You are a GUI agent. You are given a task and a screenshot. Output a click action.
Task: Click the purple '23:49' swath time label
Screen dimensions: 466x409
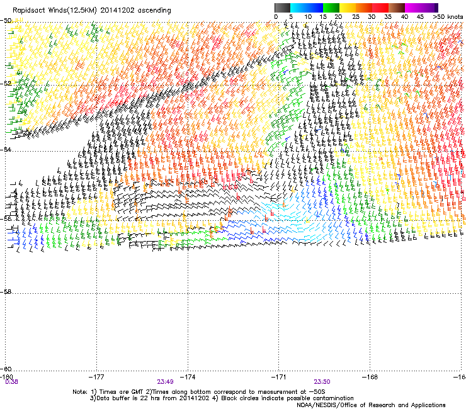[x=166, y=382]
